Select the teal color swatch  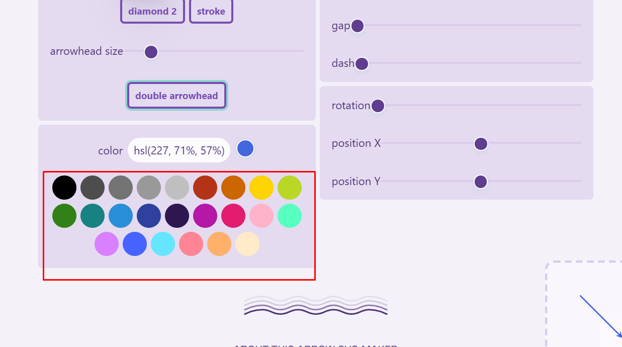[92, 215]
